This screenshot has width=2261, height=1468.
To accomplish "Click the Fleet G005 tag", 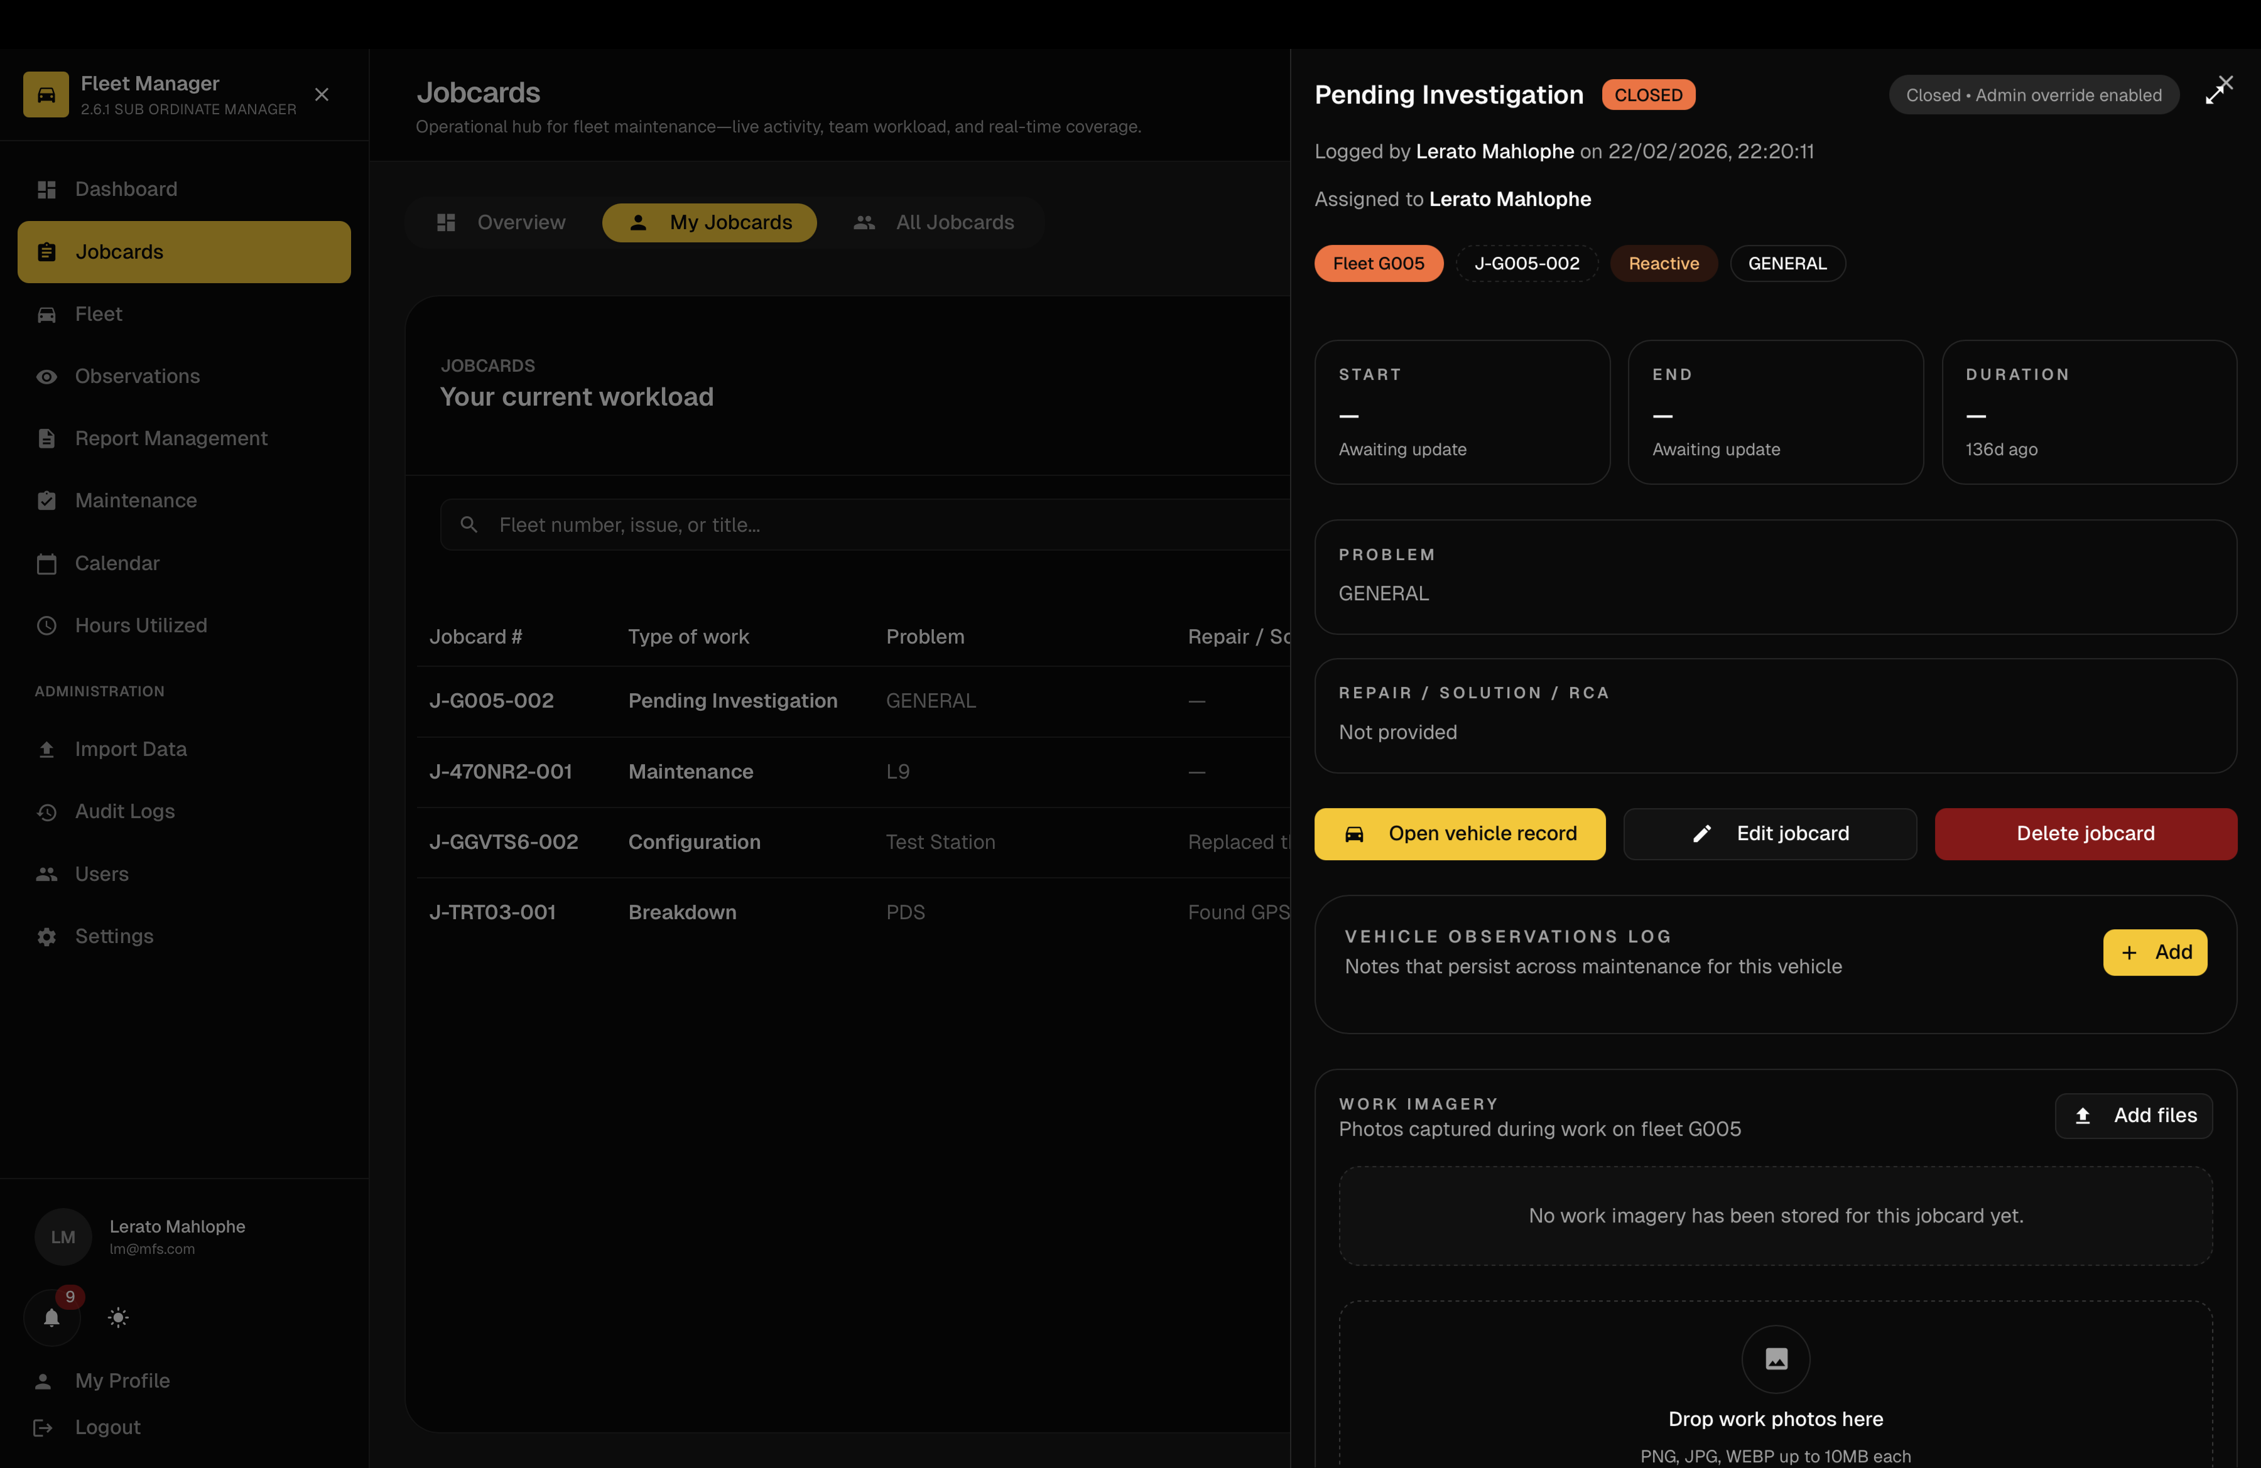I will [x=1379, y=263].
